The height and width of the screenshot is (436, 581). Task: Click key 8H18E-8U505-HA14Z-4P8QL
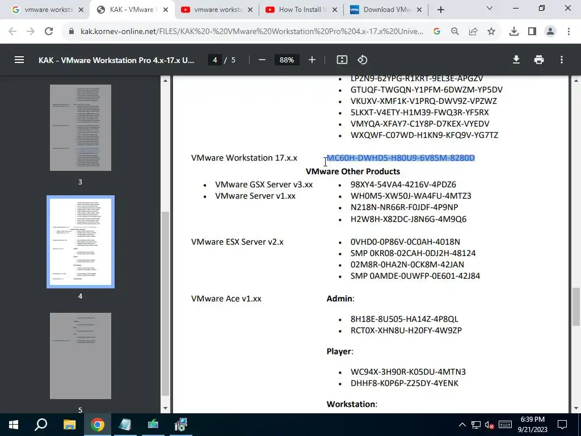(x=404, y=319)
